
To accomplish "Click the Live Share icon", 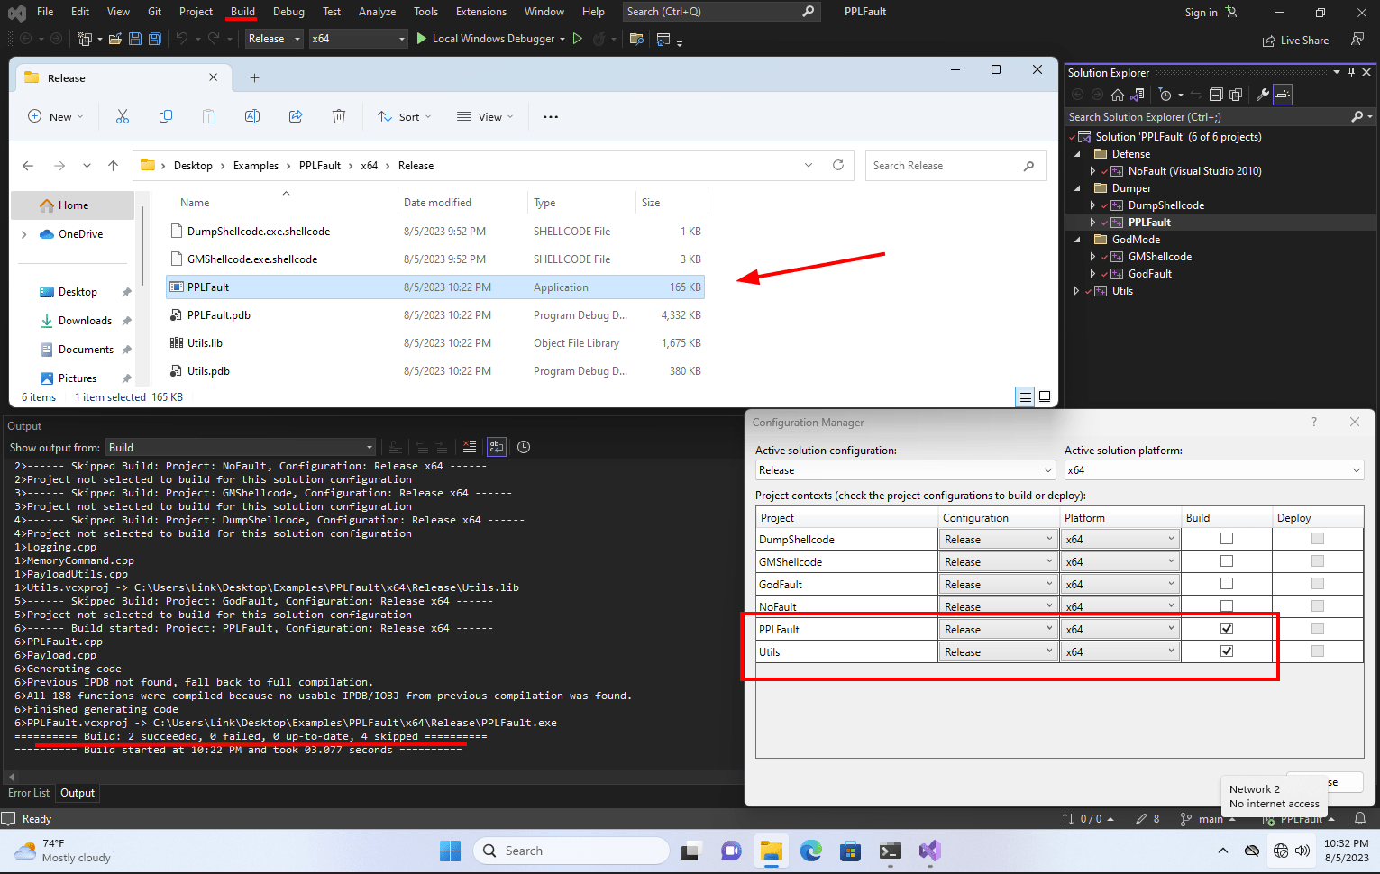I will pos(1295,41).
